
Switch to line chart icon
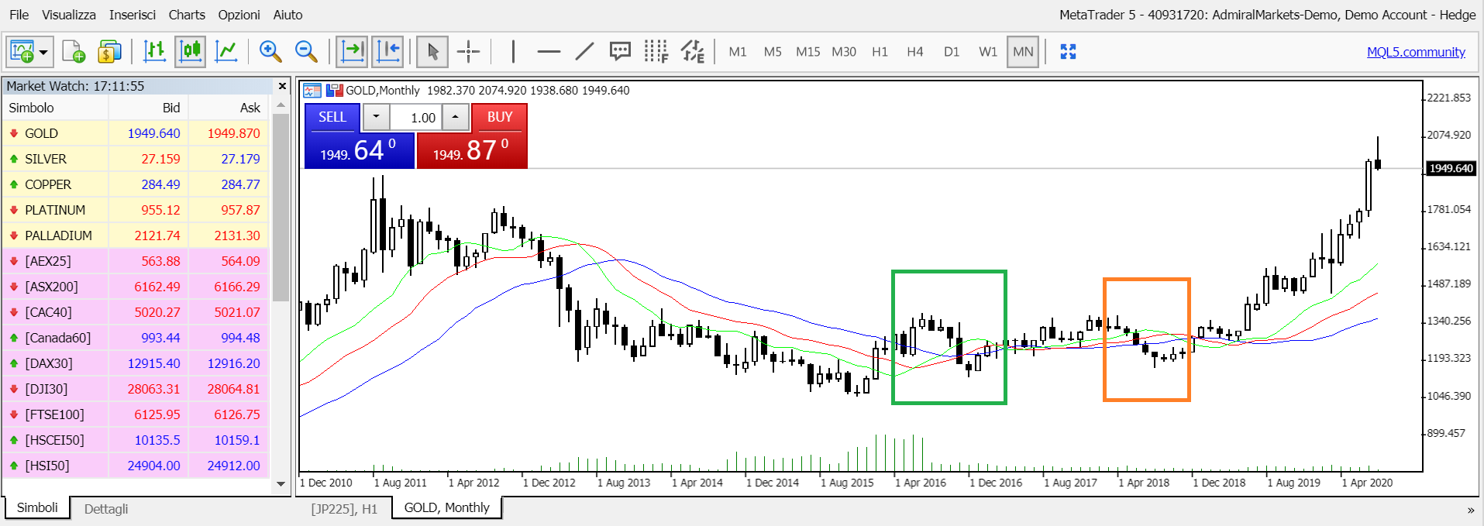226,52
